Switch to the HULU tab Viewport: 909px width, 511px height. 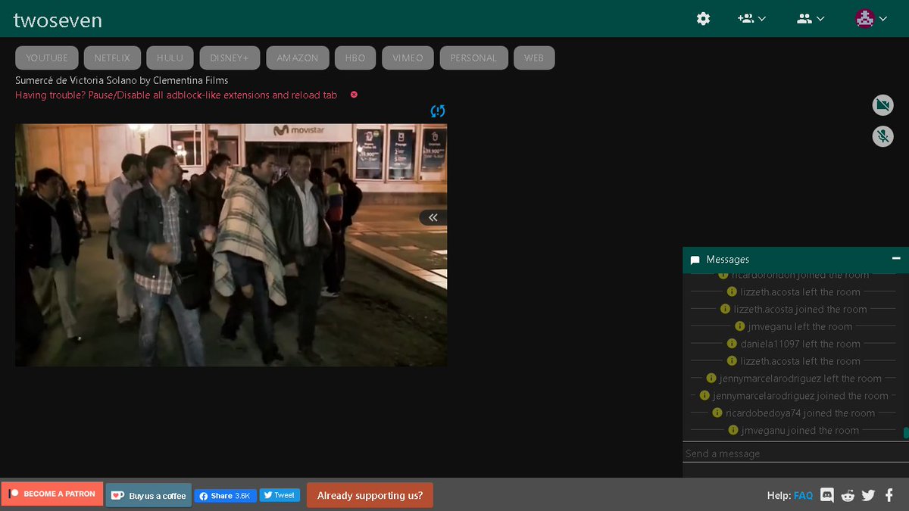pos(170,58)
